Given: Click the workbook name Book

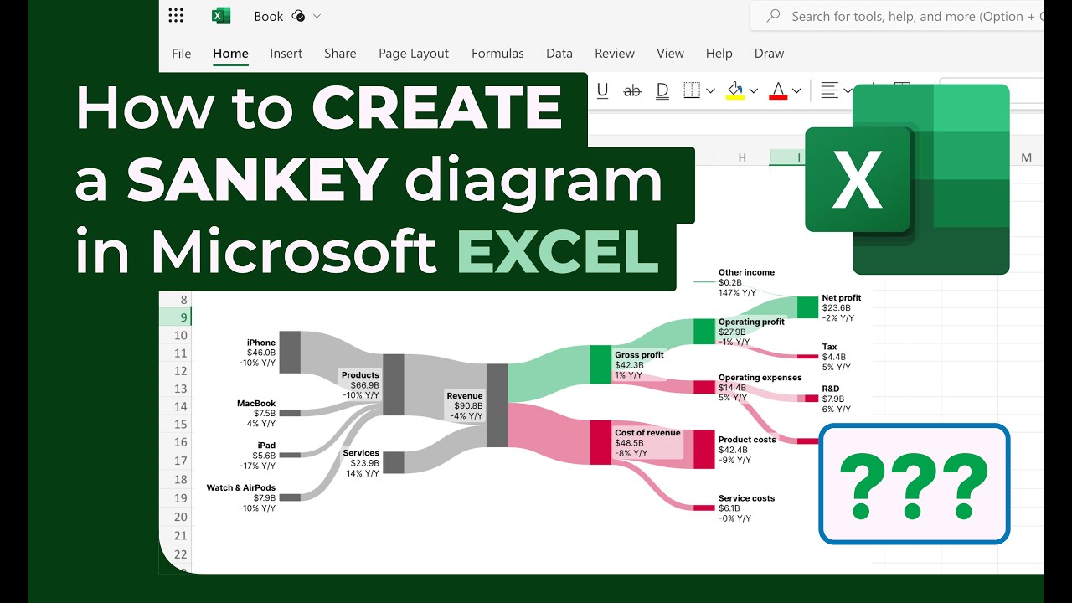Looking at the screenshot, I should coord(268,16).
